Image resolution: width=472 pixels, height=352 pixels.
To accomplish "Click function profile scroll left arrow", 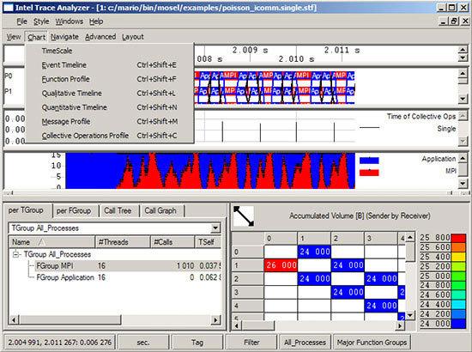I will pyautogui.click(x=14, y=319).
